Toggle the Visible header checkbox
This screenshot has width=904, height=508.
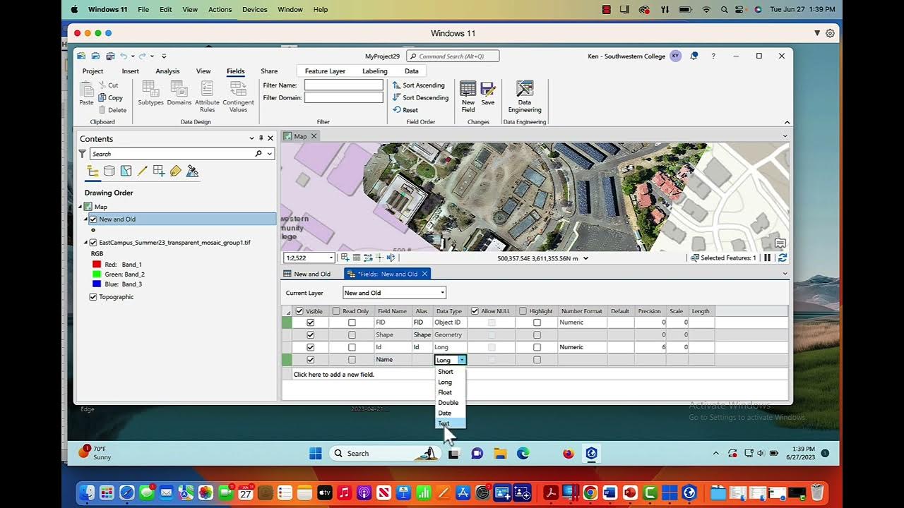299,311
